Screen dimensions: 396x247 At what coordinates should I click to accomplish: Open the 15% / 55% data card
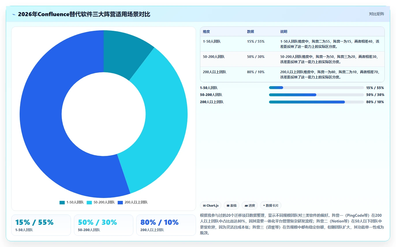pyautogui.click(x=41, y=225)
